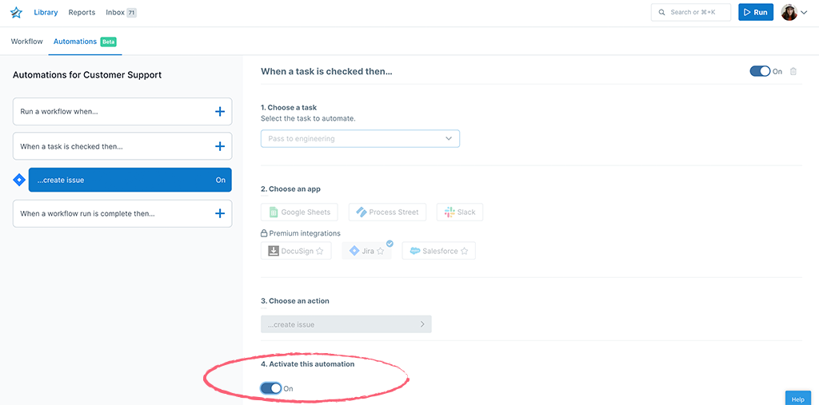Choose the Slack app

(460, 212)
